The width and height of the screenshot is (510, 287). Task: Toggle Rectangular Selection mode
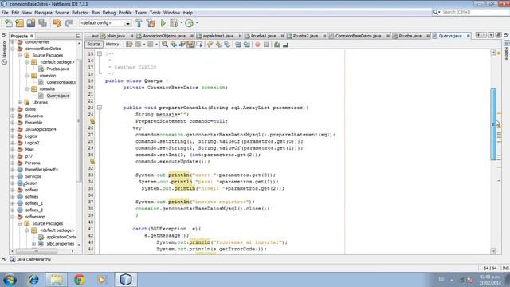199,45
